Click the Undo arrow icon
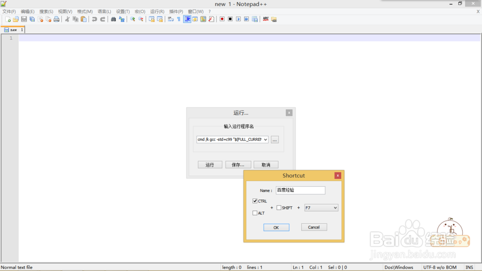 94,19
